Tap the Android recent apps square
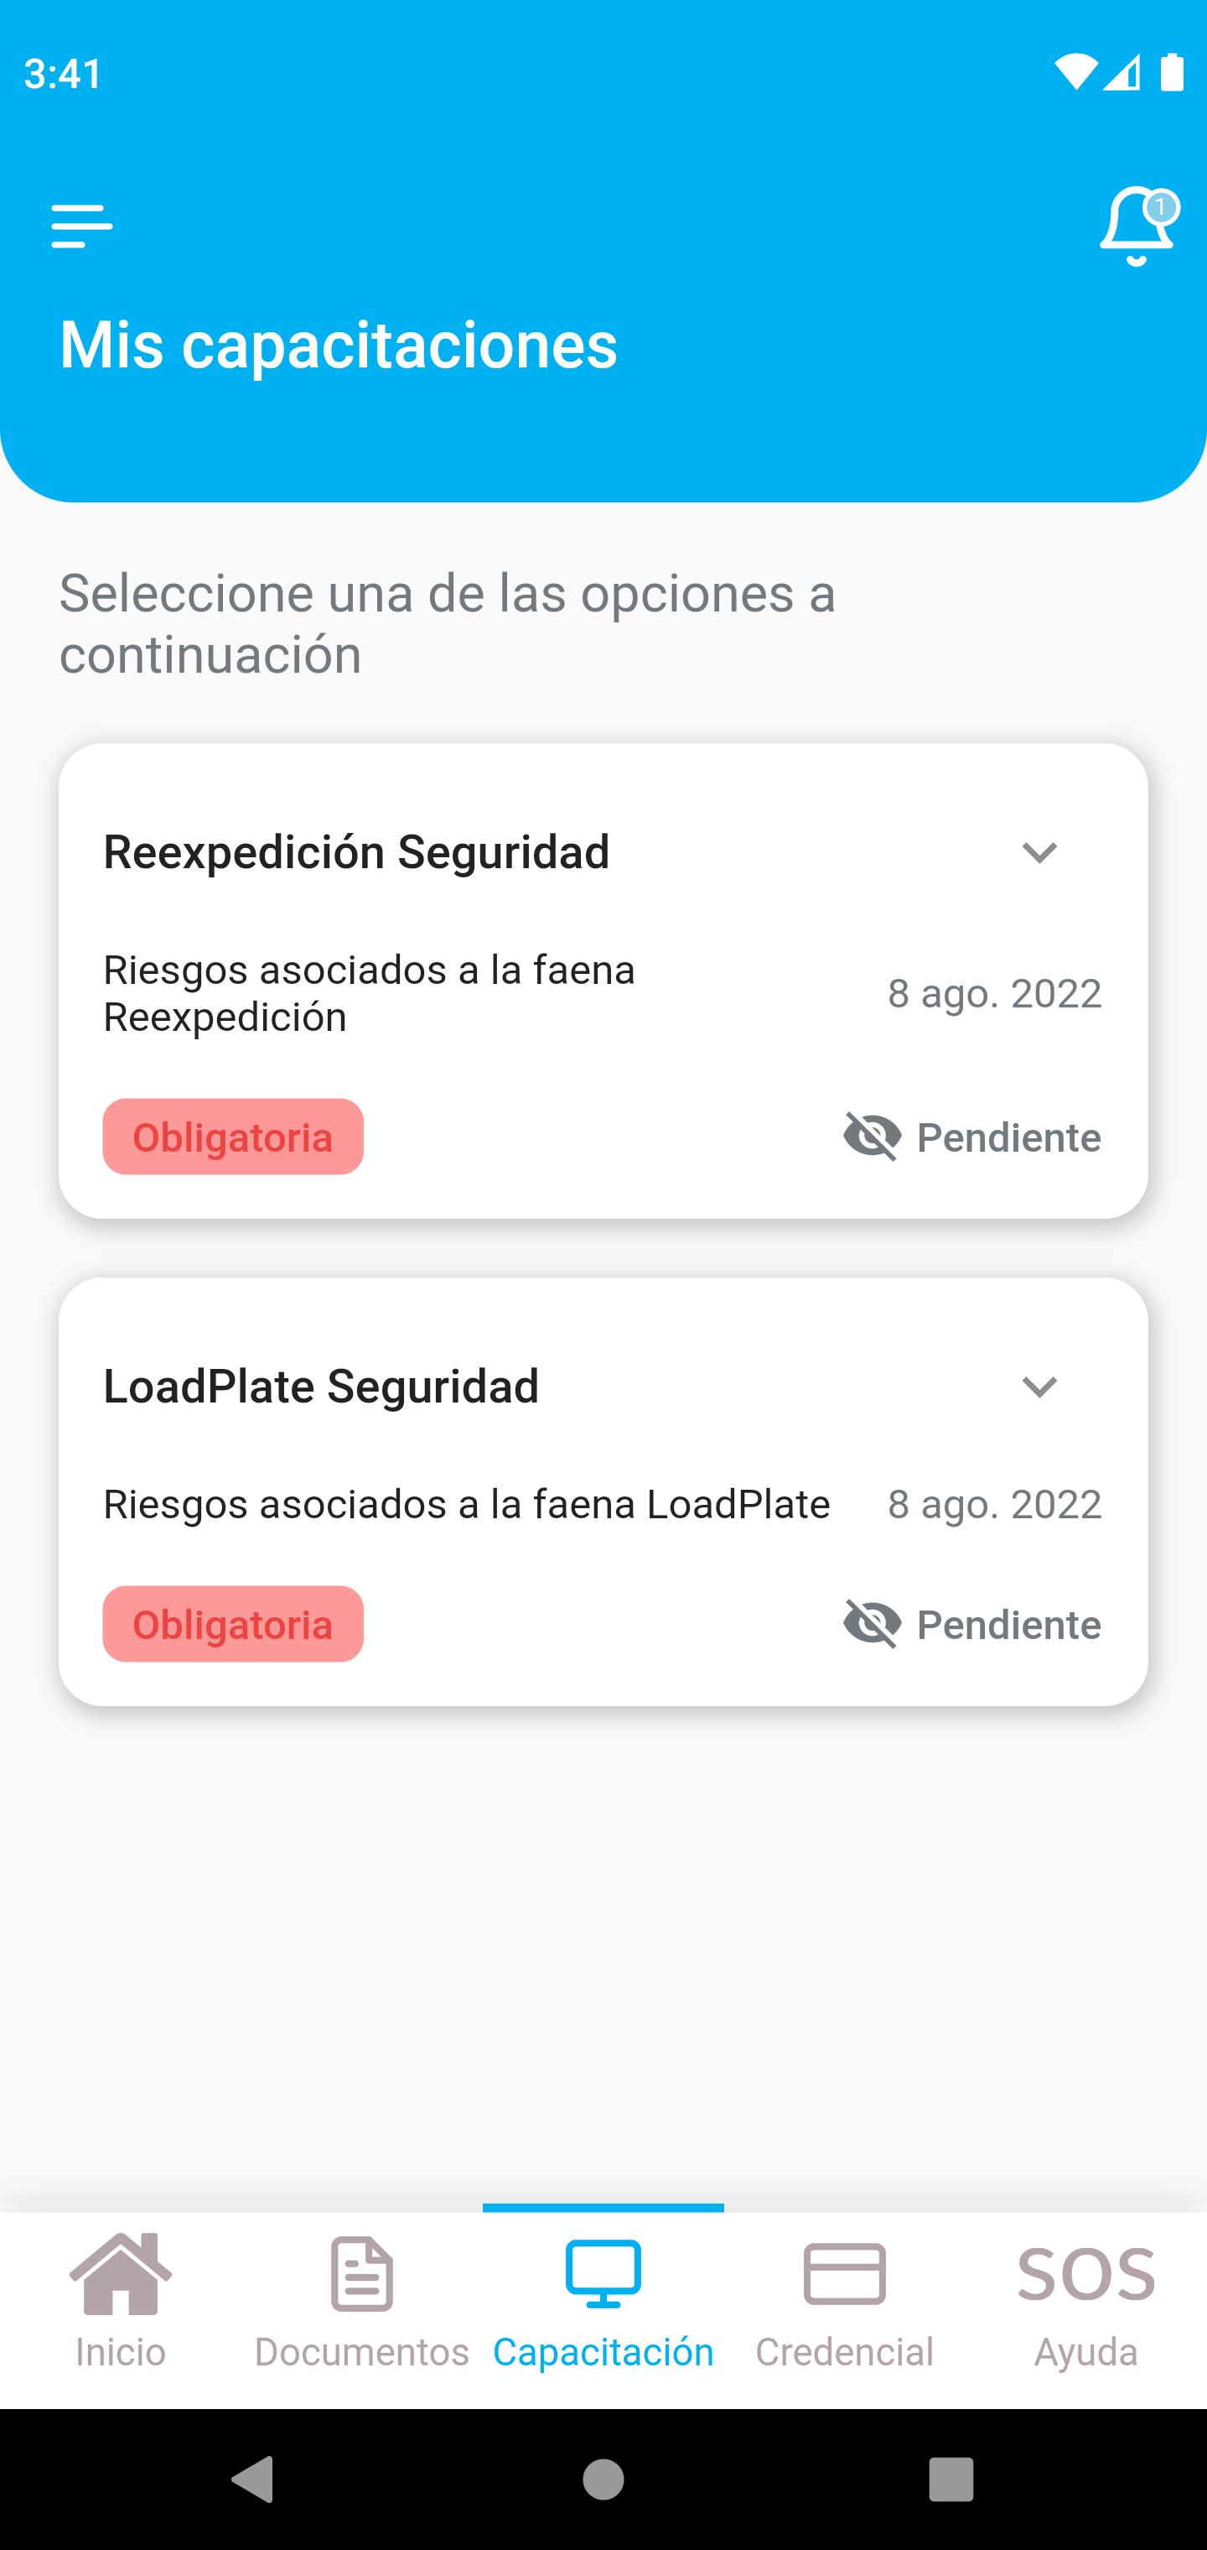This screenshot has width=1207, height=2550. (951, 2479)
